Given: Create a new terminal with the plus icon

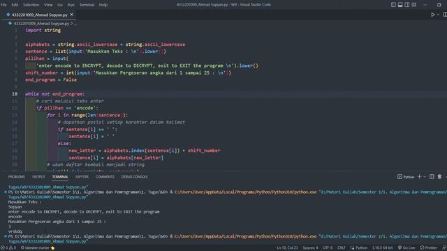Looking at the screenshot, I should click(x=419, y=176).
